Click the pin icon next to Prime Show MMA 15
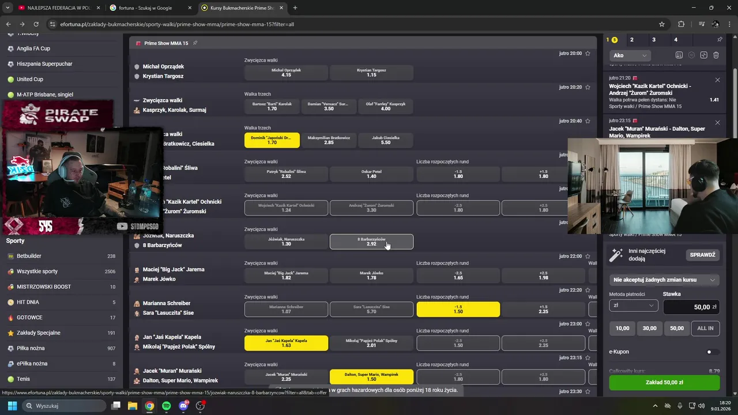 coord(195,43)
